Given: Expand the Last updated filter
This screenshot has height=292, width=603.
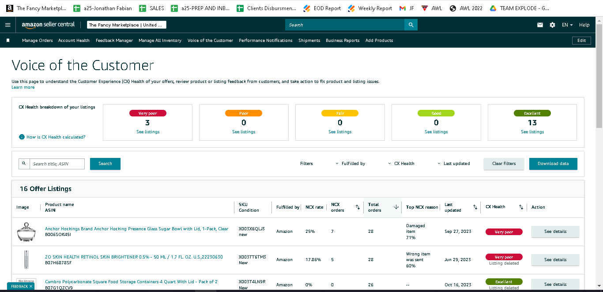Looking at the screenshot, I should tap(456, 164).
